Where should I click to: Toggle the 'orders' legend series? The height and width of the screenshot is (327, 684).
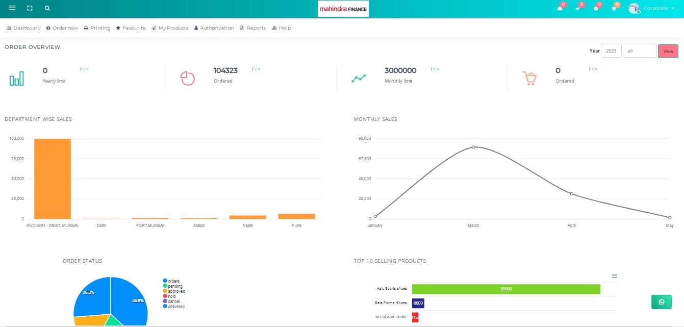point(171,281)
